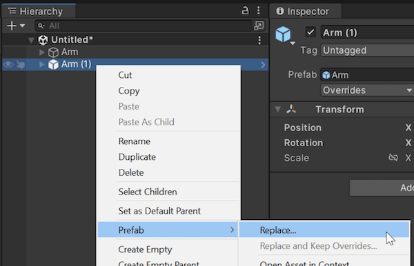Open Arm (1) prefab with right chevron
This screenshot has height=266, width=414.
point(263,65)
